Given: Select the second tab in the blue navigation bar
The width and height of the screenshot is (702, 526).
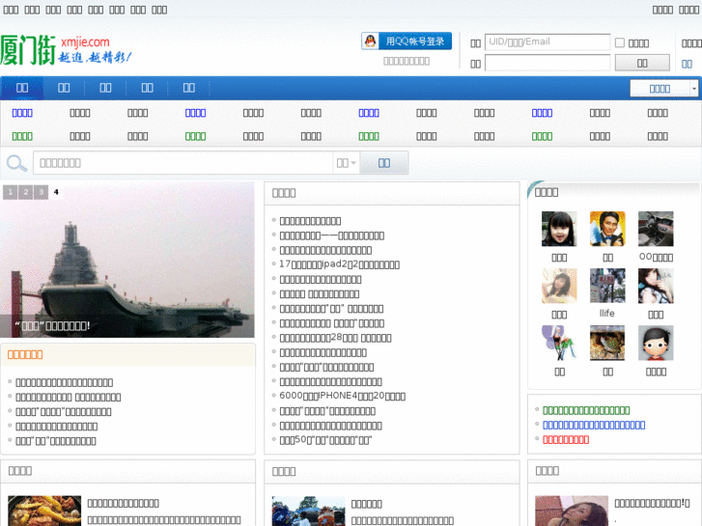Looking at the screenshot, I should (64, 88).
